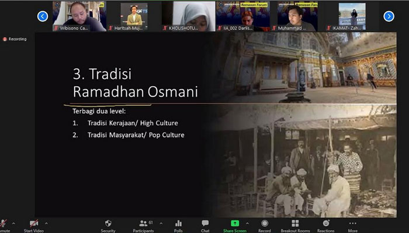The width and height of the screenshot is (409, 233).
Task: Click the green Share Screen icon
Action: [235, 224]
